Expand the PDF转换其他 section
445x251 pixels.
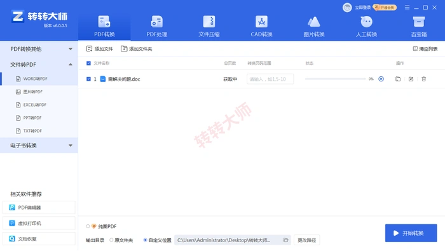pyautogui.click(x=39, y=49)
